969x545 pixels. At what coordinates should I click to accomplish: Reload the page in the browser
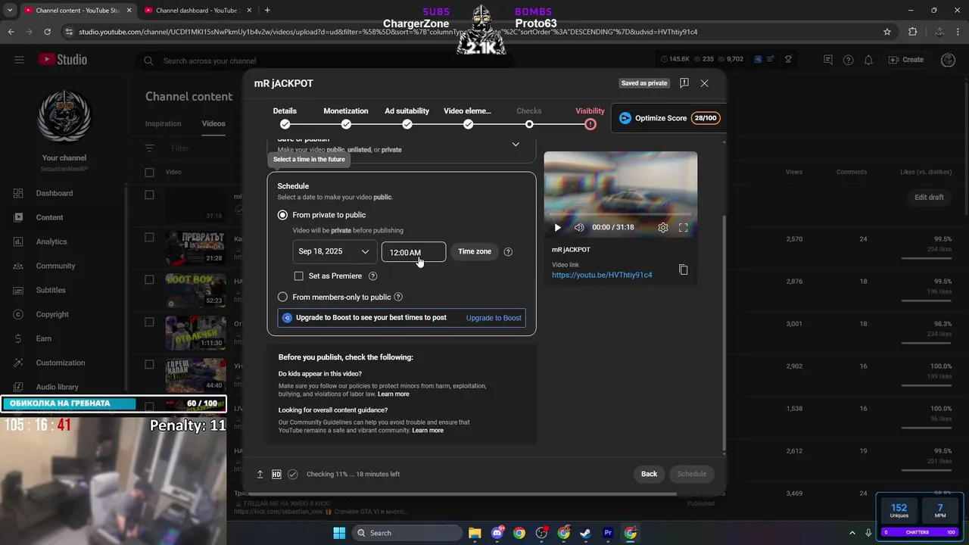coord(47,32)
